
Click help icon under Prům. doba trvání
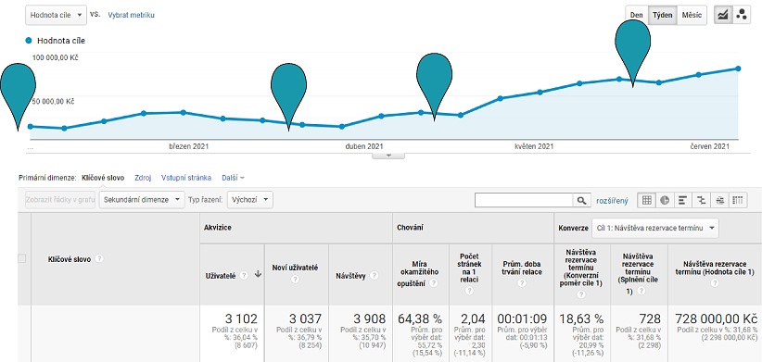pyautogui.click(x=522, y=283)
